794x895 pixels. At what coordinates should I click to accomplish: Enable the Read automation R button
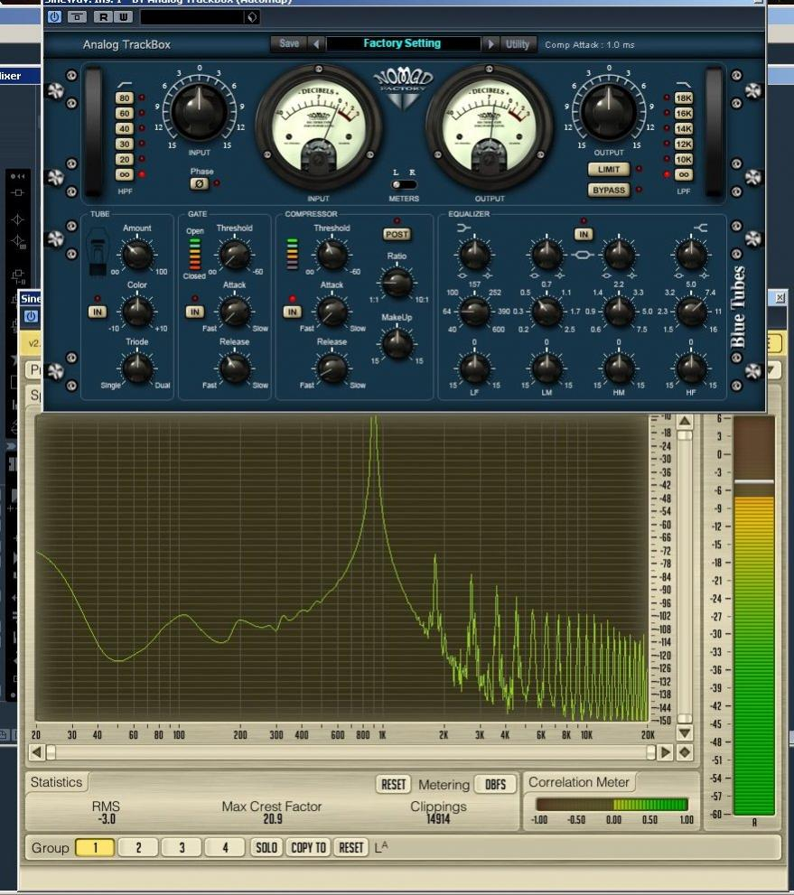(x=102, y=16)
